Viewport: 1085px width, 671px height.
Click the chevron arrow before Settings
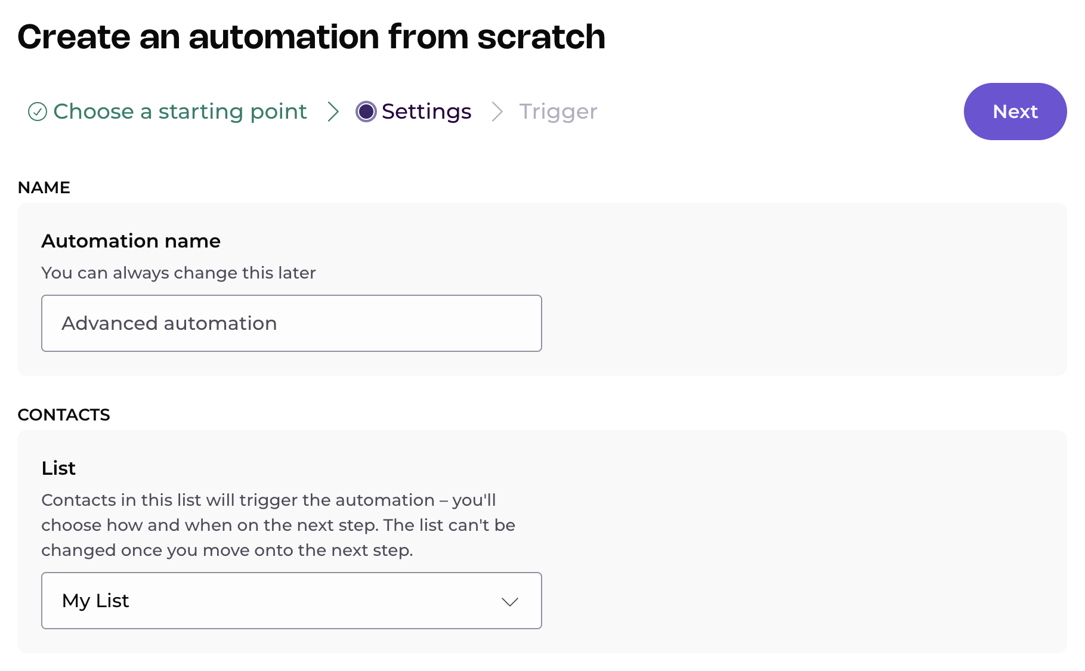coord(333,112)
